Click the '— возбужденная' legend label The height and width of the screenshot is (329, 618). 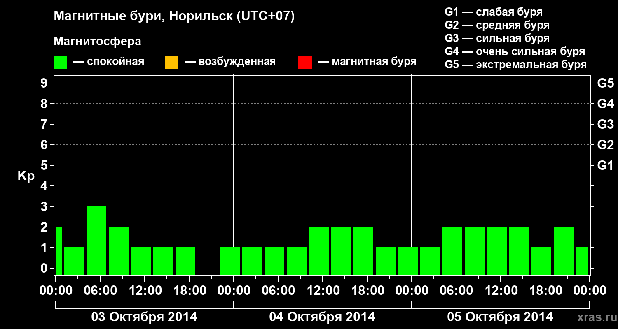click(x=230, y=62)
